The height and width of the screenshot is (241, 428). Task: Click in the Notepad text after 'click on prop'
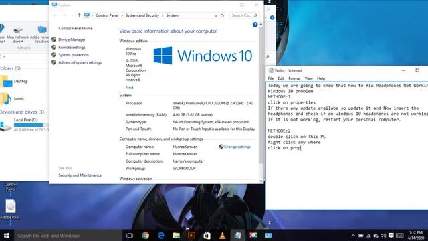coord(301,148)
